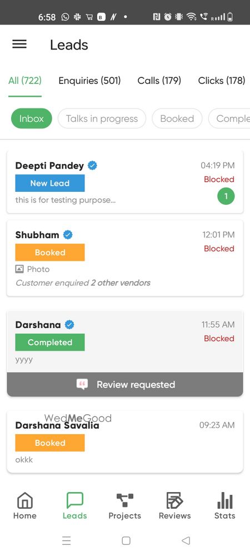
Task: Tap the Android back navigation button
Action: 186,540
